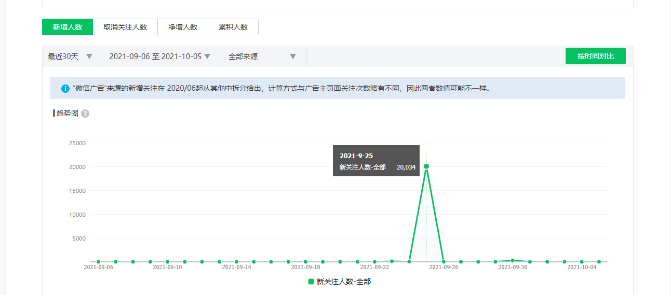
Task: Open the 全部来源 source dropdown
Action: [x=262, y=57]
